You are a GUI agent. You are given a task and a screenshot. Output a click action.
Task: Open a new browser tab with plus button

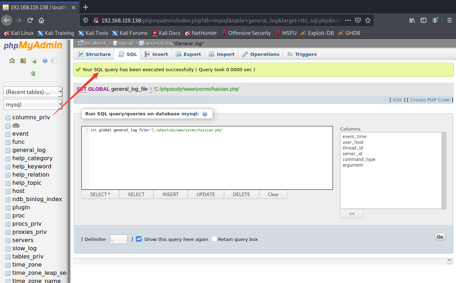85,7
